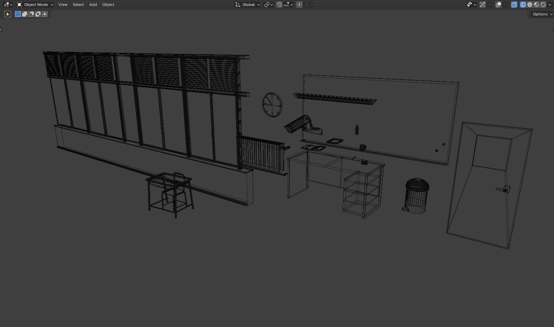Screen dimensions: 554x327
Task: Select the trash bin object
Action: 416,196
